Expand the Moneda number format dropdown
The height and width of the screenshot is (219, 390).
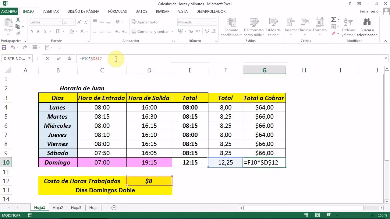[x=215, y=22]
